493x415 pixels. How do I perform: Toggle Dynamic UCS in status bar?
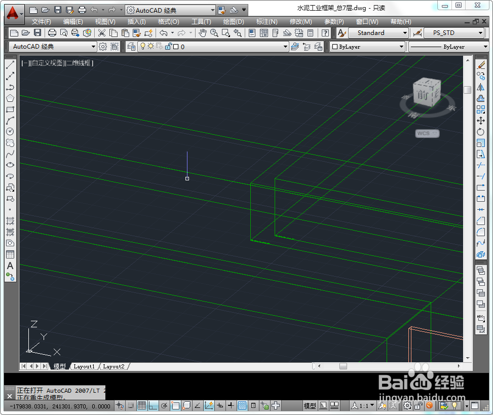coord(209,405)
